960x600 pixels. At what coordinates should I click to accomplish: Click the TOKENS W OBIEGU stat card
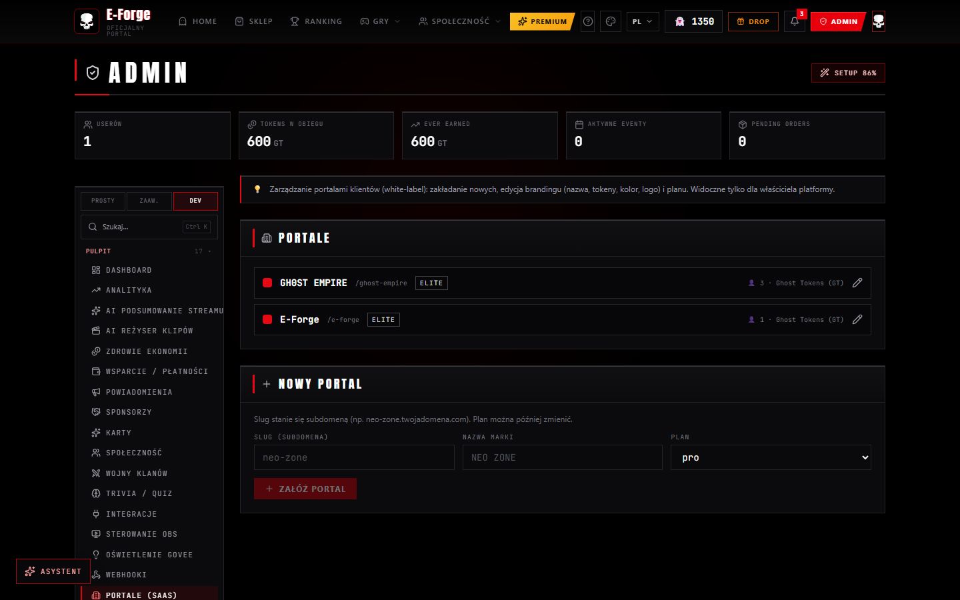pos(316,135)
